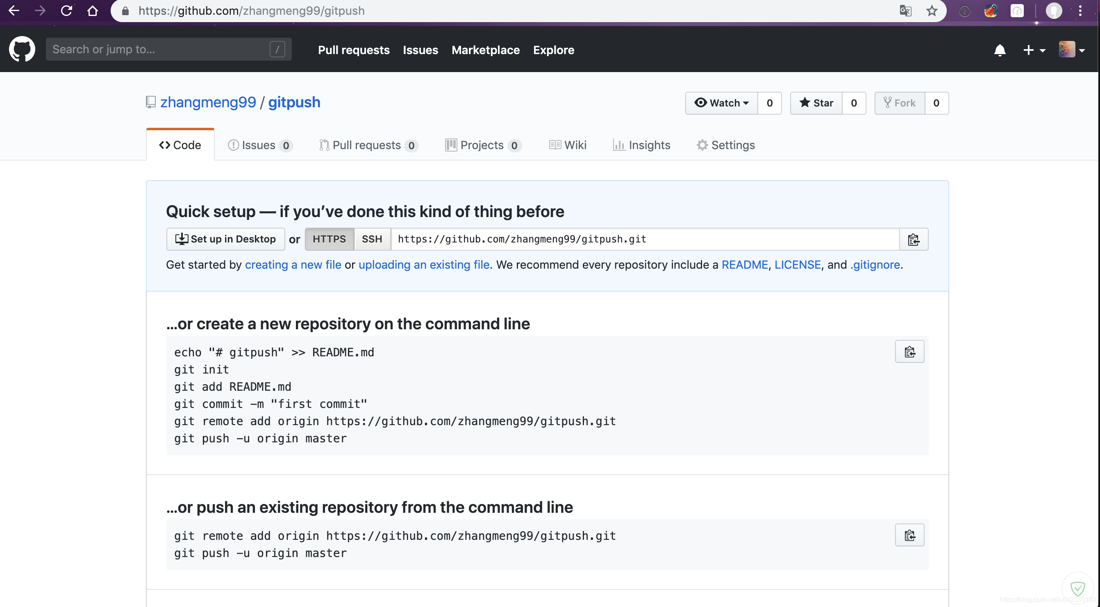Select the HTTPS protocol toggle

(329, 239)
